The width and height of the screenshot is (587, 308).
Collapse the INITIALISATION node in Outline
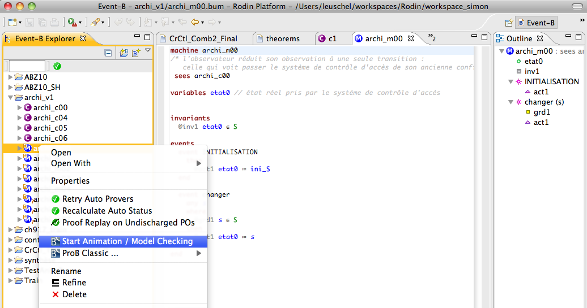coord(511,82)
